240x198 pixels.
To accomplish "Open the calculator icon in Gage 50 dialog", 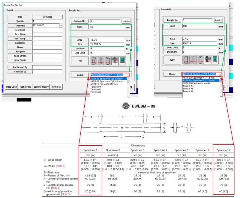I will pos(122,61).
